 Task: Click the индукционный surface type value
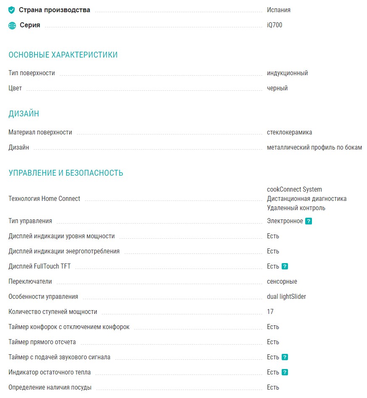287,73
